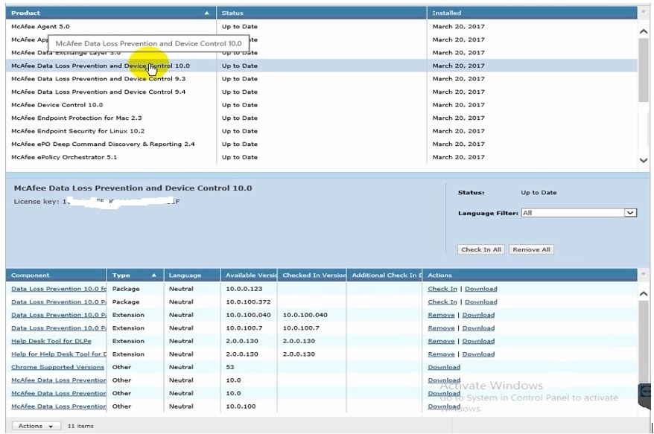Image resolution: width=654 pixels, height=434 pixels.
Task: Click the Remove All button
Action: click(531, 249)
